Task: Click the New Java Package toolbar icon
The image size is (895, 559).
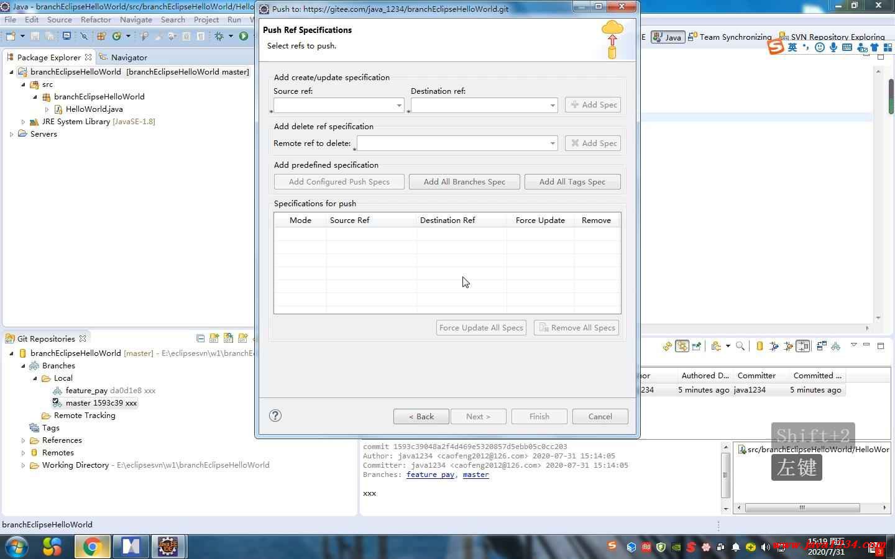Action: [101, 36]
